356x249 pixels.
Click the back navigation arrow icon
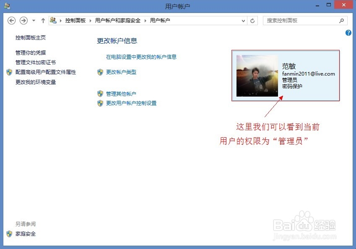(x=11, y=20)
